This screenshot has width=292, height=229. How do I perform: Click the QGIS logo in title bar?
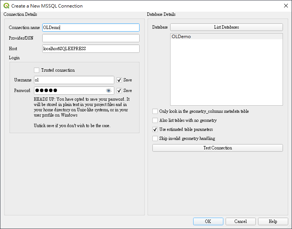[x=6, y=6]
